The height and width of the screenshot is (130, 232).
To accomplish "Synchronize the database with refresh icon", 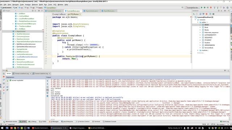I will (x=200, y=14).
